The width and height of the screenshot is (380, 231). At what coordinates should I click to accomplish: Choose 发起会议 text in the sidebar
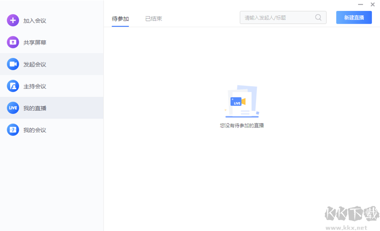point(35,64)
